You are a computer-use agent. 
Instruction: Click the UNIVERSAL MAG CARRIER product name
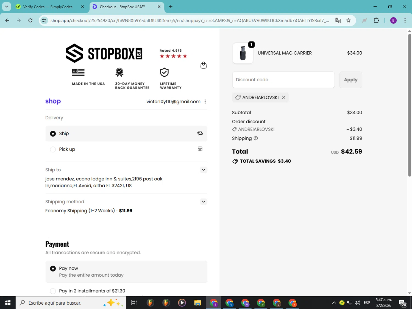point(285,53)
